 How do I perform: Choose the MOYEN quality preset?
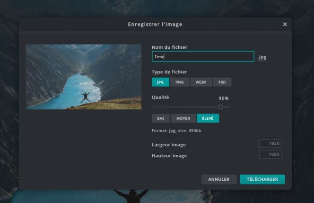click(183, 118)
